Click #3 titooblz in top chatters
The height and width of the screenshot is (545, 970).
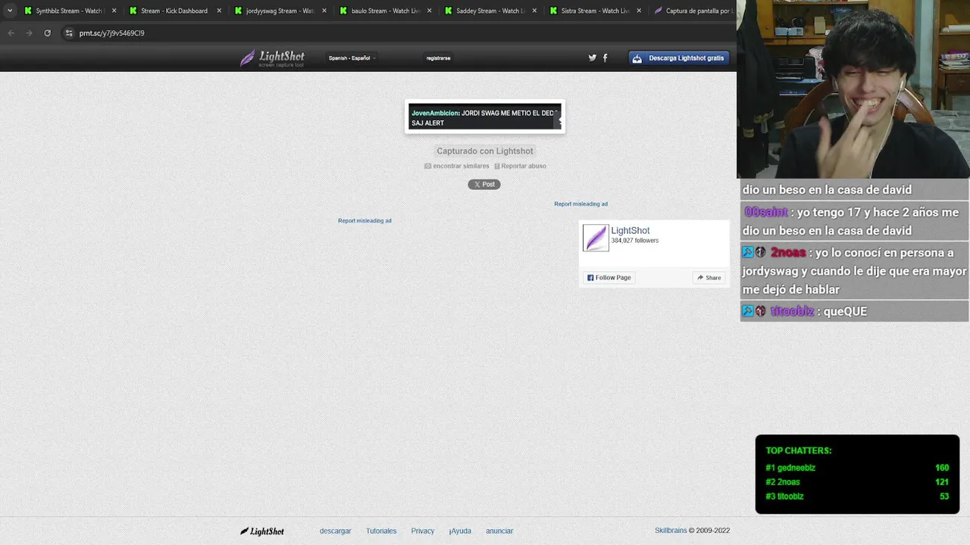(x=784, y=497)
